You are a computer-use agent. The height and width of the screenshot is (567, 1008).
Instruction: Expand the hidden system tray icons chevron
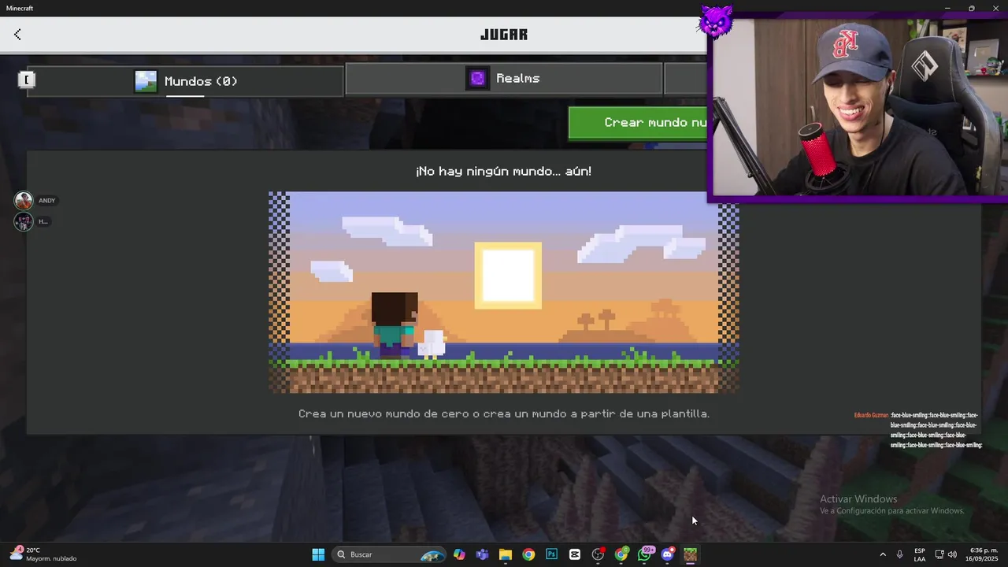coord(883,554)
